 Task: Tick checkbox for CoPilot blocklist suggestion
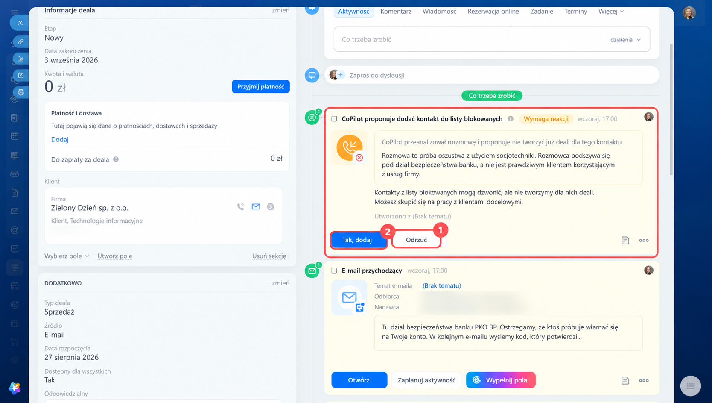pyautogui.click(x=334, y=119)
